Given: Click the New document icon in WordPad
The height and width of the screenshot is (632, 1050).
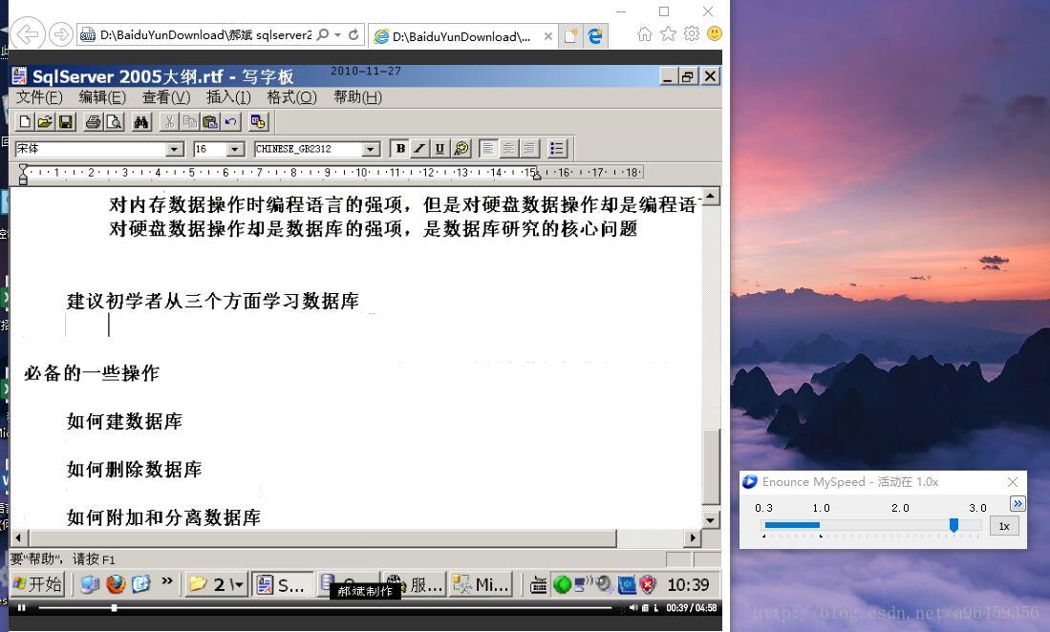Looking at the screenshot, I should pos(25,121).
